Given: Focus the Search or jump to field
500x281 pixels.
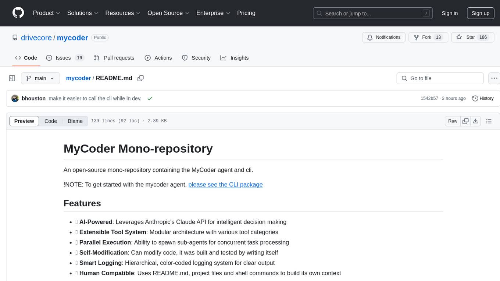Looking at the screenshot, I should click(x=373, y=13).
